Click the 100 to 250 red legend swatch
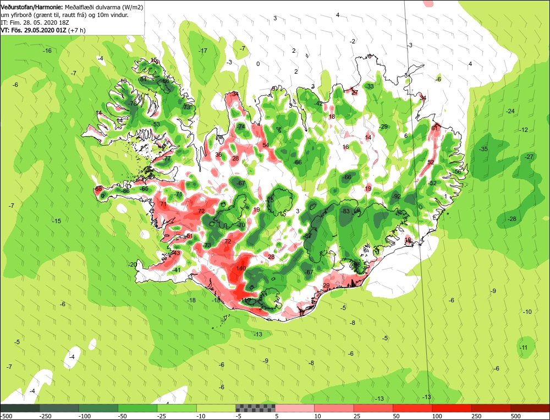Screen dimensions: 550x420 [x=452, y=408]
